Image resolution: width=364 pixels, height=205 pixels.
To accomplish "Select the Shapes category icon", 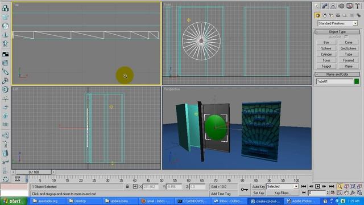I will pos(325,15).
